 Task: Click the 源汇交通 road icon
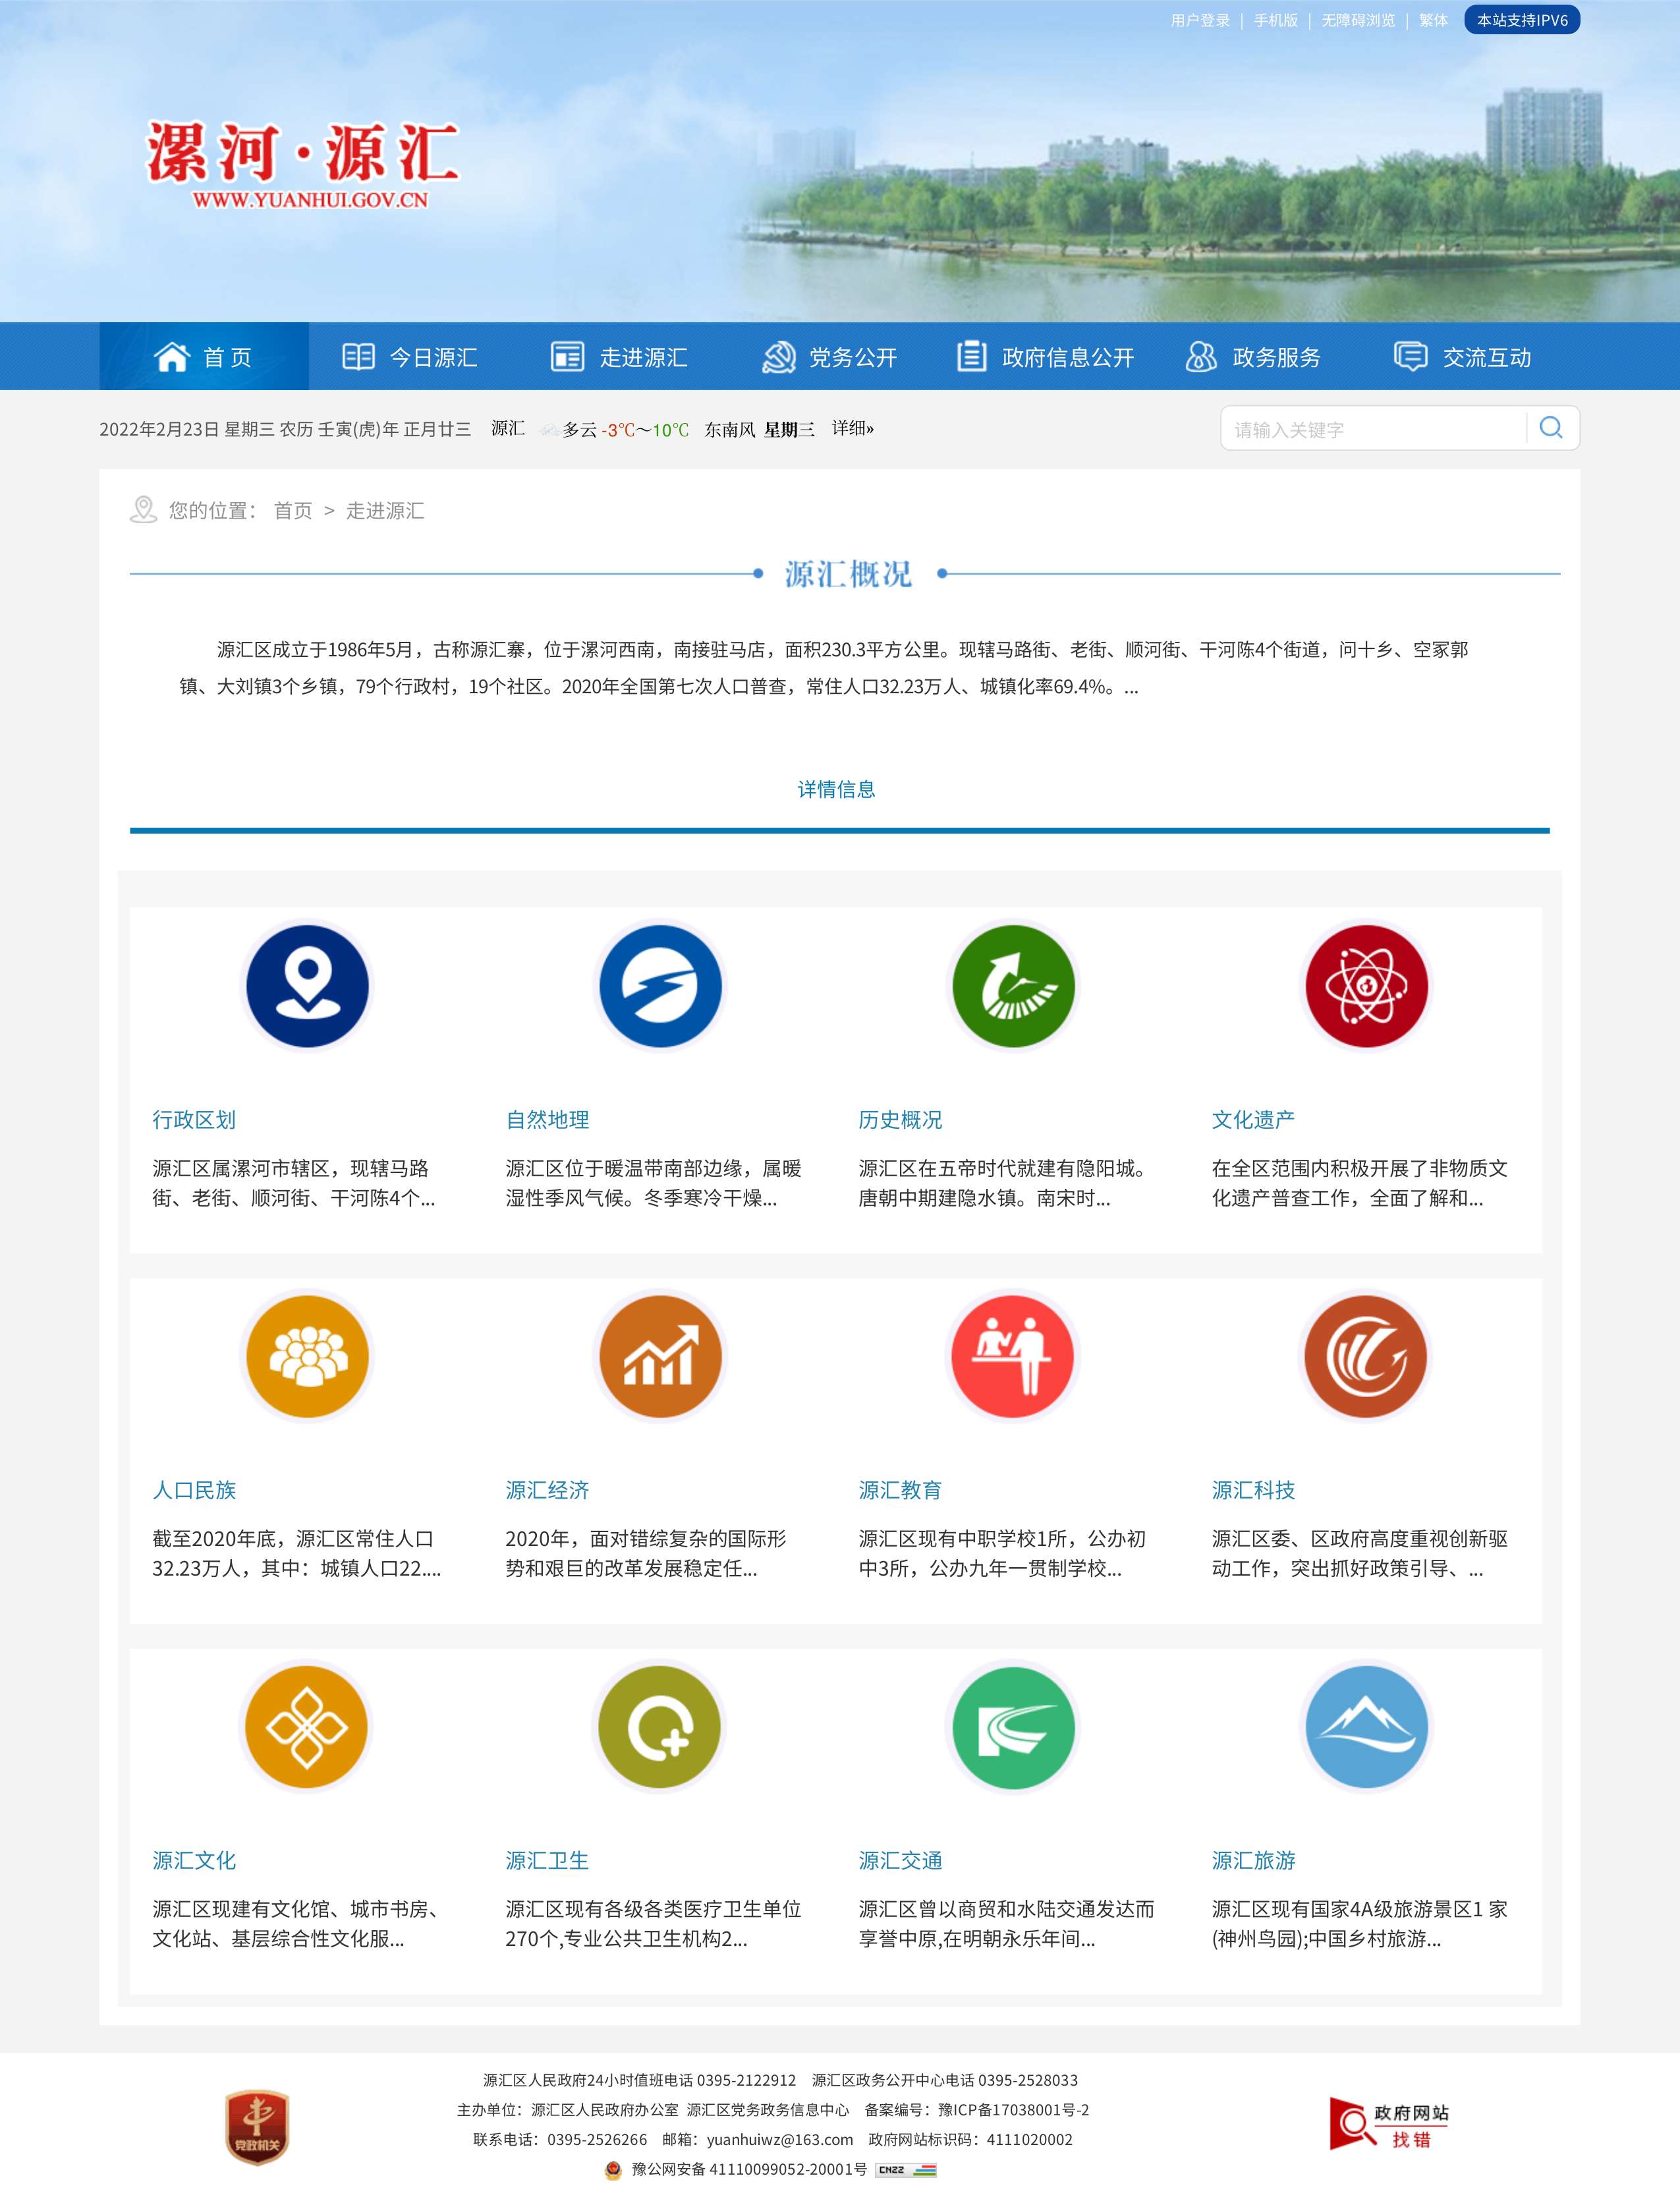click(x=1013, y=1726)
